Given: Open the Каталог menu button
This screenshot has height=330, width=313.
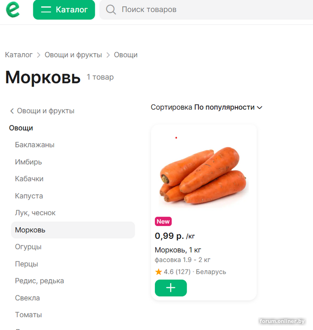Looking at the screenshot, I should pyautogui.click(x=64, y=9).
